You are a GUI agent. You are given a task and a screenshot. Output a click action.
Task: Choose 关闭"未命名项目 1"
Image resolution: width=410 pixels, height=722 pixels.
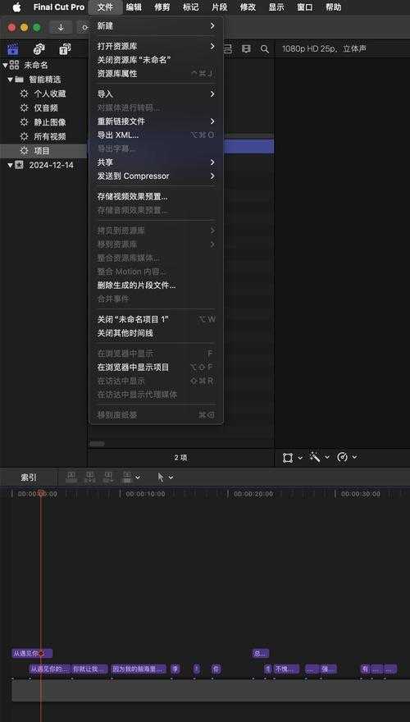point(156,319)
